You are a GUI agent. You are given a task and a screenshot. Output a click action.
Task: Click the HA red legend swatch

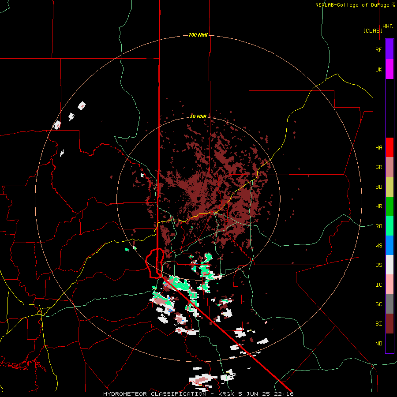tap(390, 147)
